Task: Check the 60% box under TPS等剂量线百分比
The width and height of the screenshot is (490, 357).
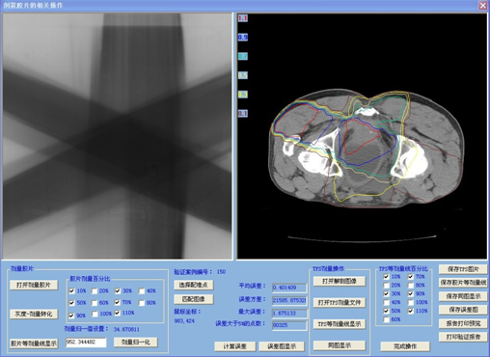Action: coord(386,319)
